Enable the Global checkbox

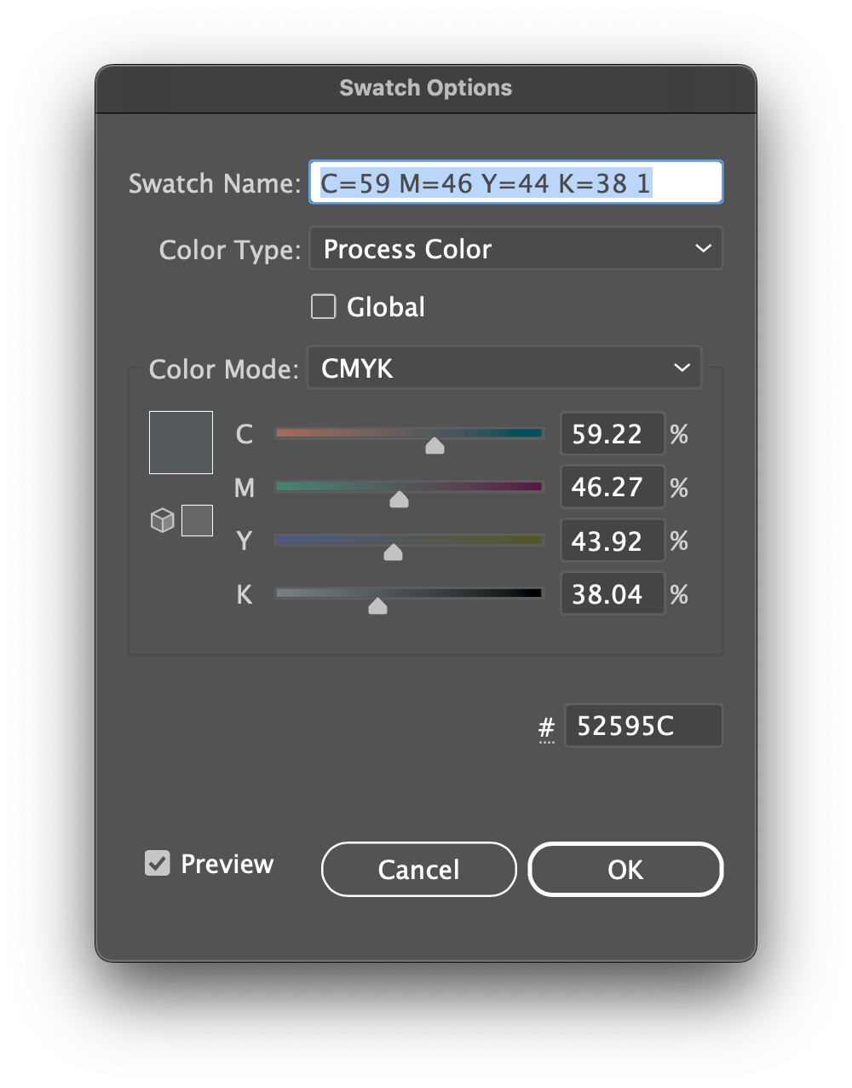point(324,307)
